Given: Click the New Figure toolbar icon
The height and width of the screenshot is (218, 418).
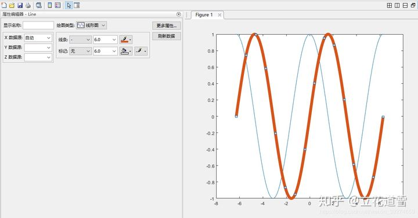Looking at the screenshot, I should click(4, 5).
